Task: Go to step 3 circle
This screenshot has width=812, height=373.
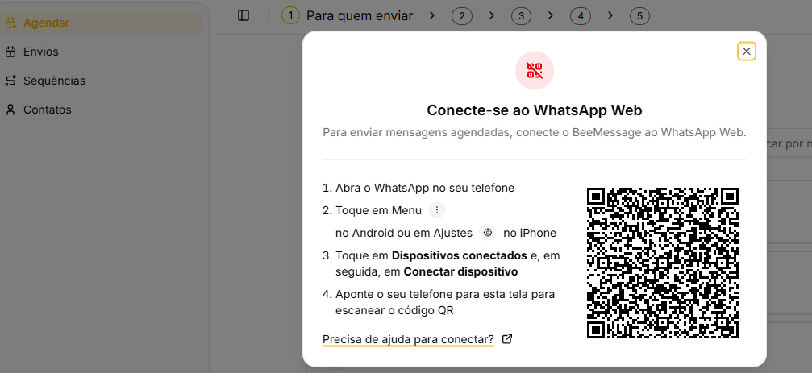Action: pos(521,16)
